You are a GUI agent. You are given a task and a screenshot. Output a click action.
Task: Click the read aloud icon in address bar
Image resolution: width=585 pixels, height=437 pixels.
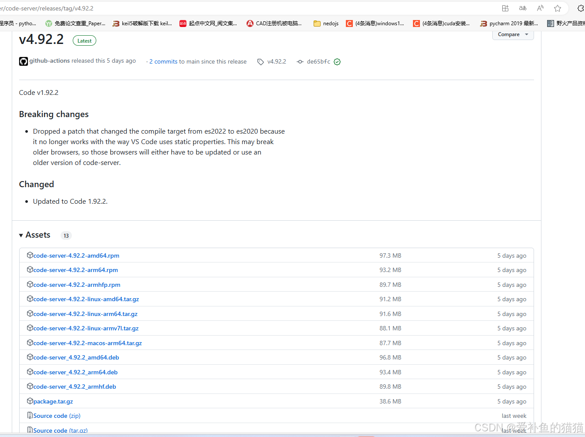[x=540, y=8]
